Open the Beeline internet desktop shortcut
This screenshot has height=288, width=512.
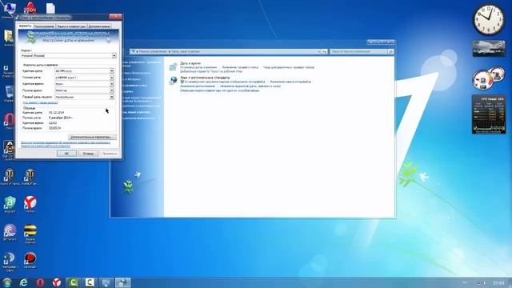click(30, 233)
